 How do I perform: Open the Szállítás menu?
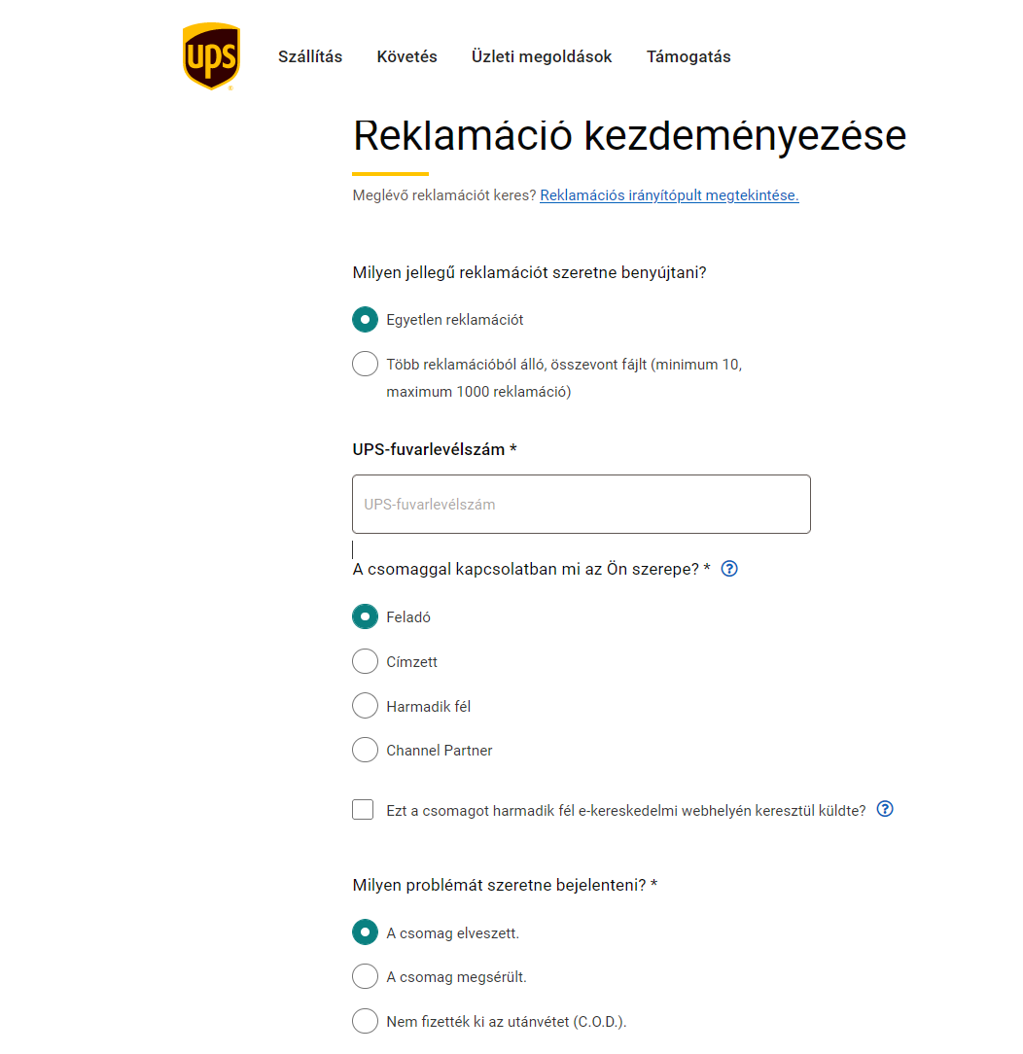[x=310, y=56]
